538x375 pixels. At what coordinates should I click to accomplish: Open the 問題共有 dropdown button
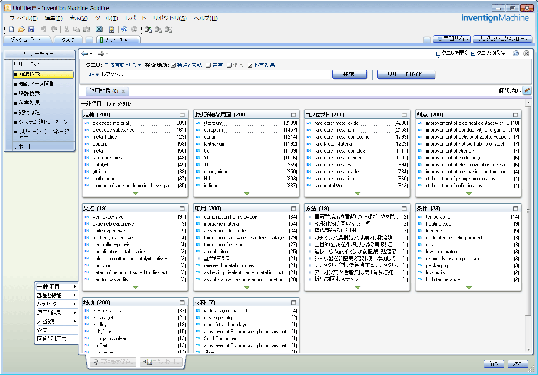452,39
